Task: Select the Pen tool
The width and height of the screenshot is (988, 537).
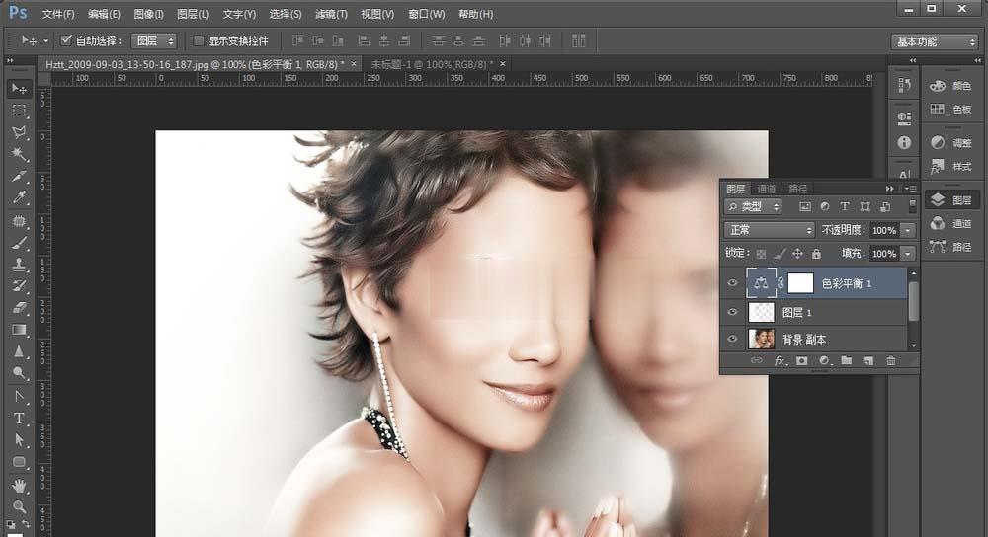Action: tap(19, 396)
